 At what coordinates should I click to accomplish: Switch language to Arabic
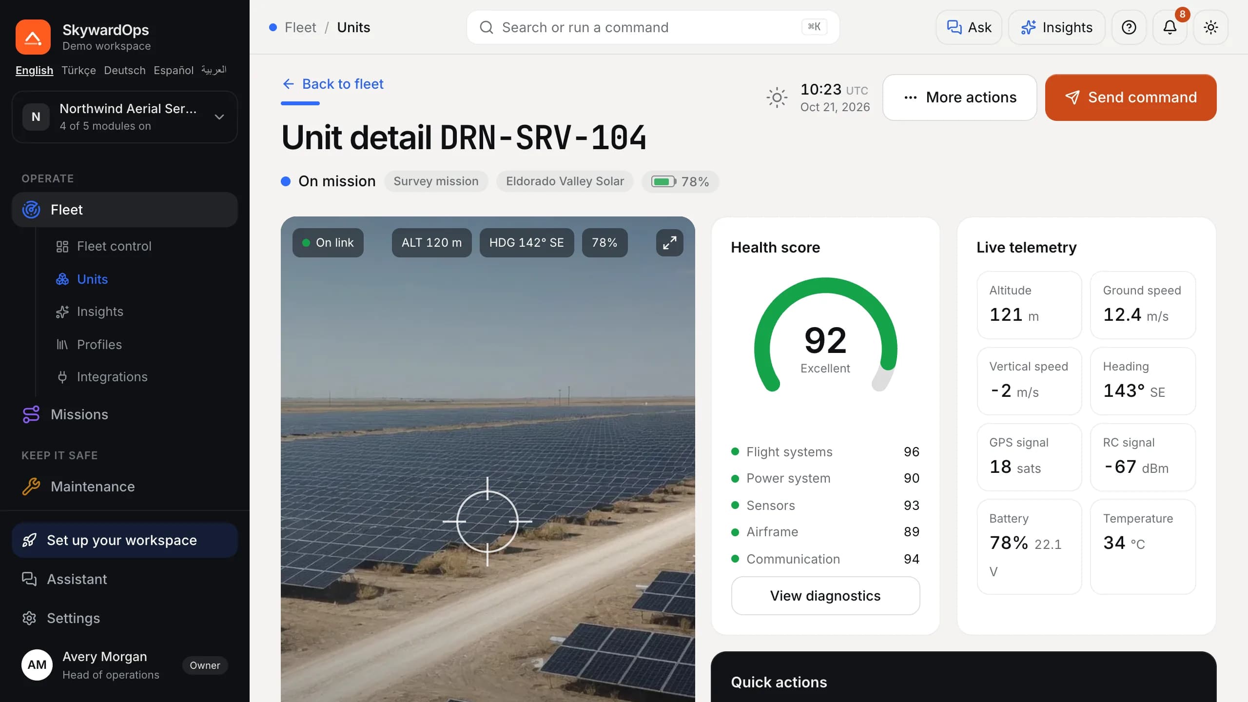click(x=214, y=70)
